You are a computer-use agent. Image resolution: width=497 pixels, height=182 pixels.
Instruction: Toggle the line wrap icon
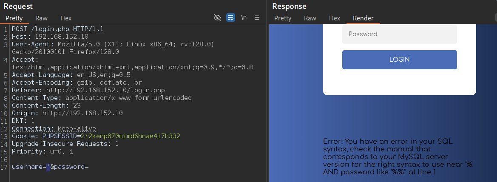tap(230, 18)
